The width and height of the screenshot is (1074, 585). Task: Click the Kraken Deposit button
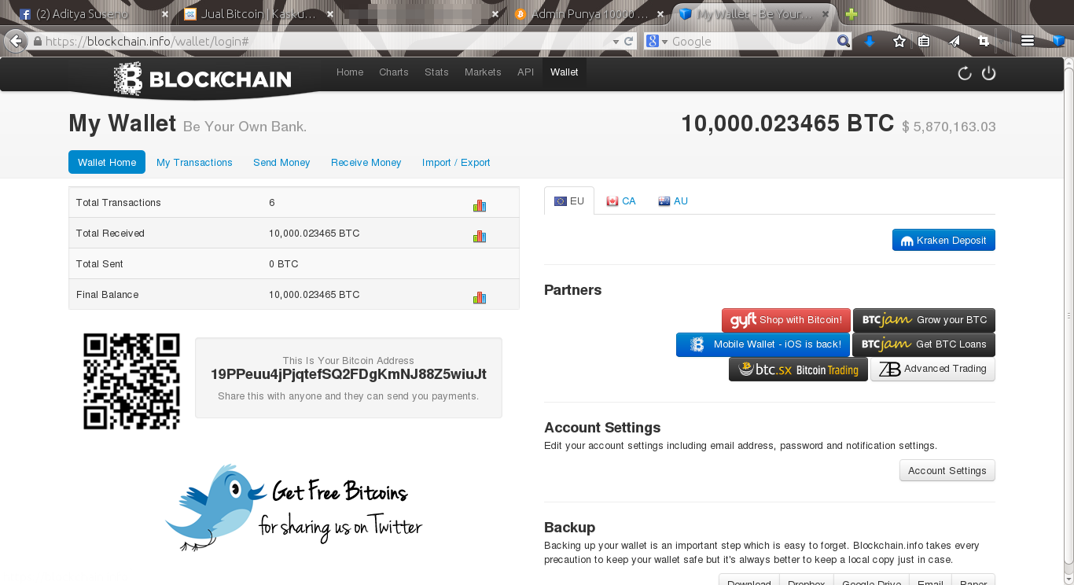point(943,241)
